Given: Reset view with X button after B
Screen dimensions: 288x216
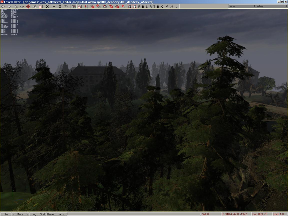Looking at the screenshot, I should pos(162,6).
